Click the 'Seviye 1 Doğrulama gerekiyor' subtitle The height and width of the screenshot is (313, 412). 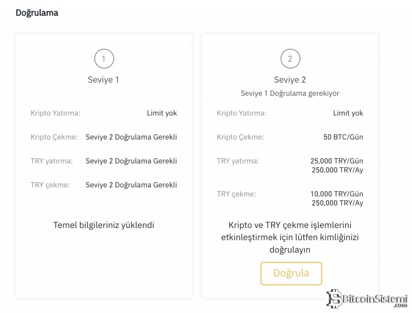point(290,93)
